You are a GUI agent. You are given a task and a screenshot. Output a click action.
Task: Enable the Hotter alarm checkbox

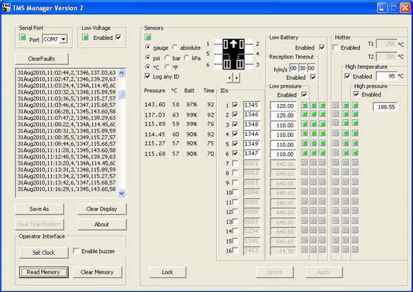pos(336,48)
